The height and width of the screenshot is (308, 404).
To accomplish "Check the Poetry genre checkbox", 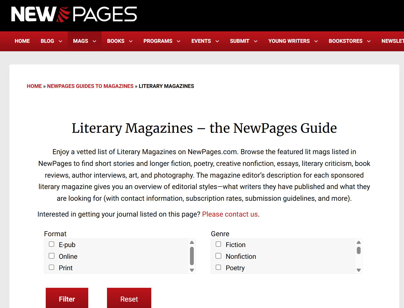I will point(218,267).
